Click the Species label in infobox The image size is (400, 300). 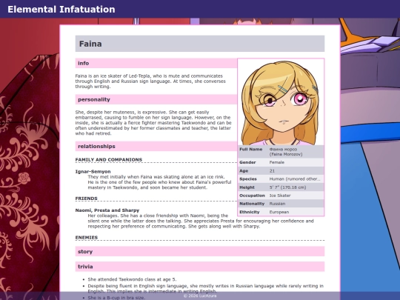pyautogui.click(x=248, y=179)
